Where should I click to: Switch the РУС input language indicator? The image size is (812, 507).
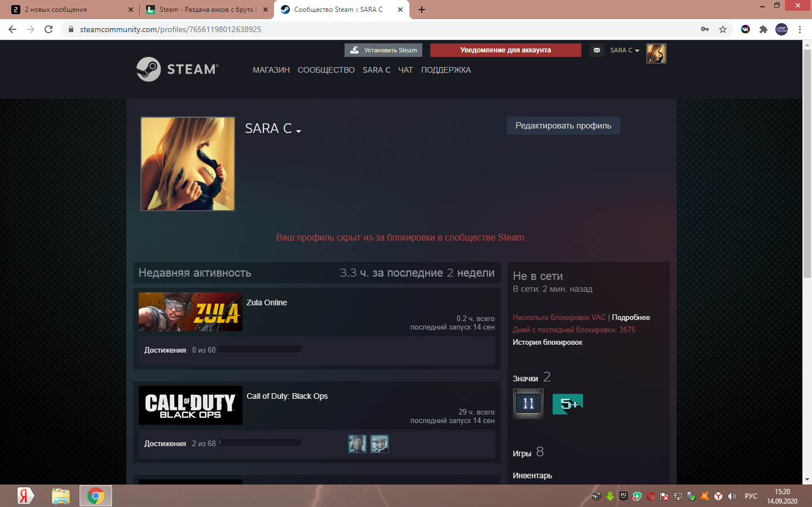751,496
